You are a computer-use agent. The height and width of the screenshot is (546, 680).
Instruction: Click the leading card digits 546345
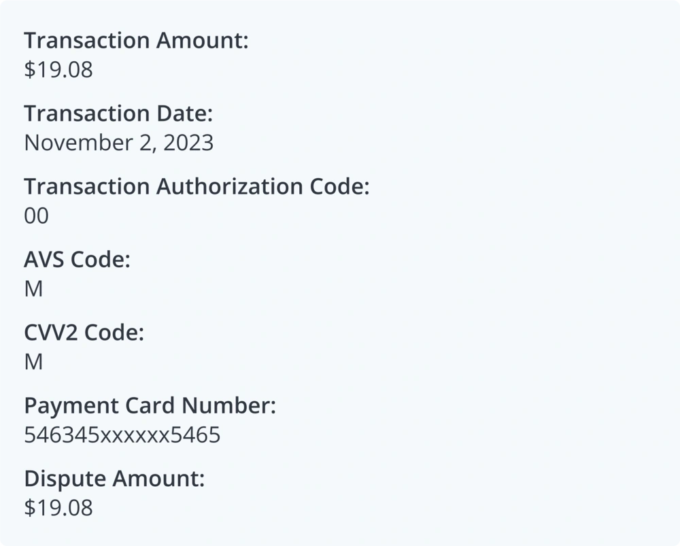point(62,435)
